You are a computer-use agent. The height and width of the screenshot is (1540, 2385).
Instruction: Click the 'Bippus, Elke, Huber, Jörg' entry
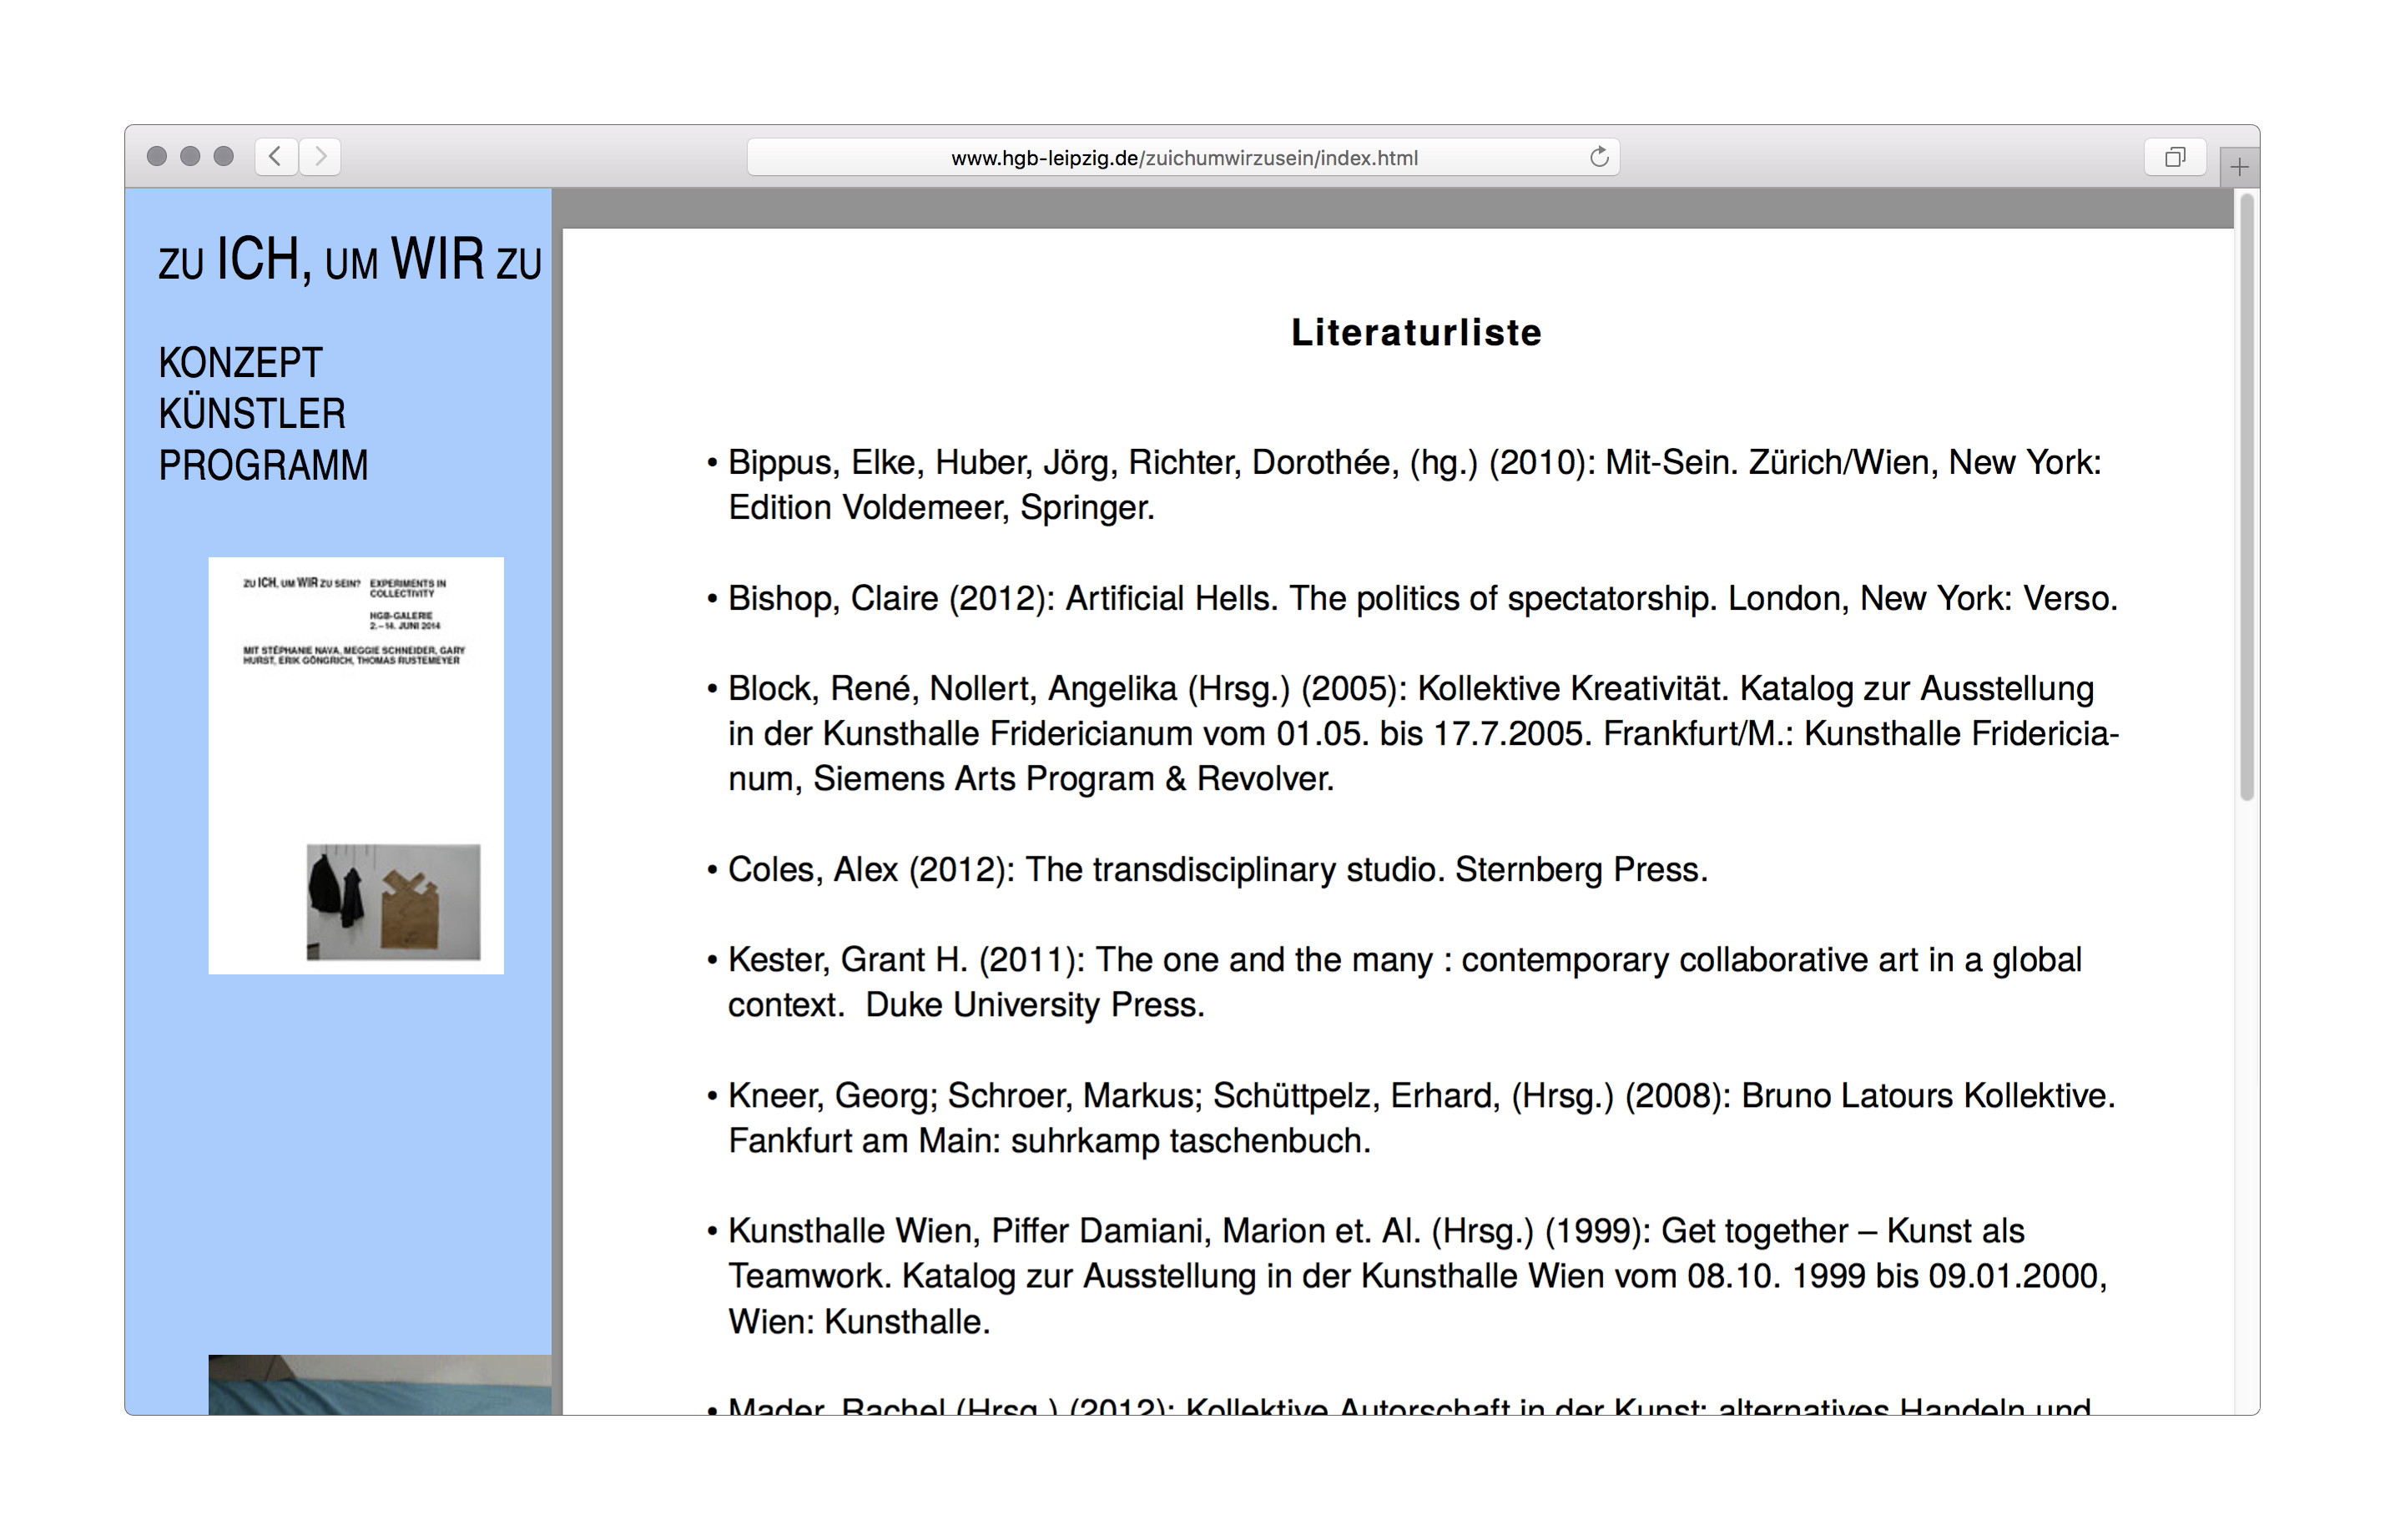(x=1405, y=485)
